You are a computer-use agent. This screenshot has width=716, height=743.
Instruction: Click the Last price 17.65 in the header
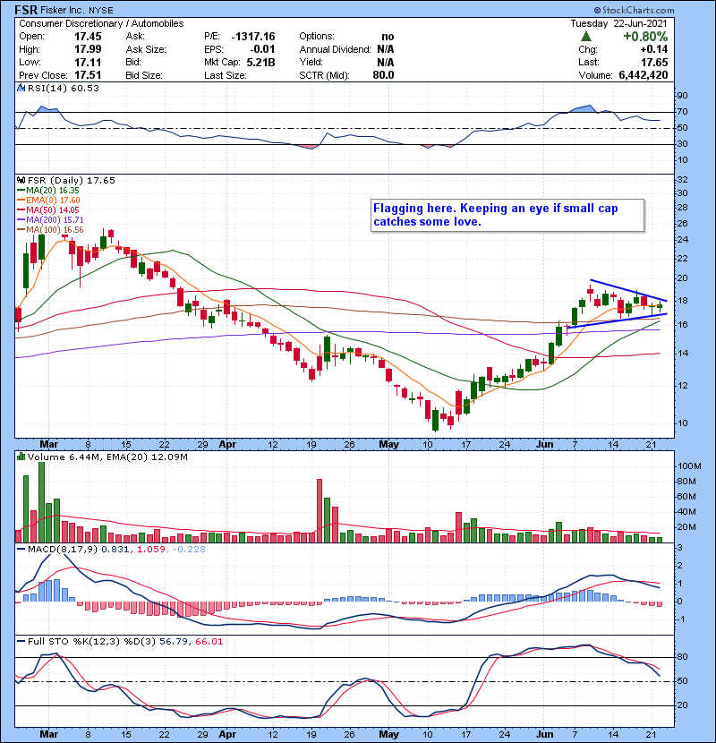click(654, 62)
